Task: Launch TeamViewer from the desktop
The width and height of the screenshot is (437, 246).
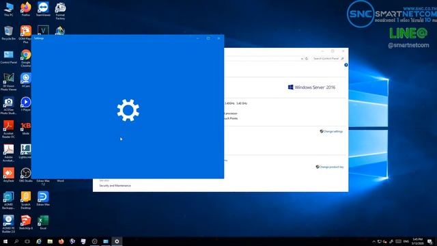Action: tap(43, 9)
